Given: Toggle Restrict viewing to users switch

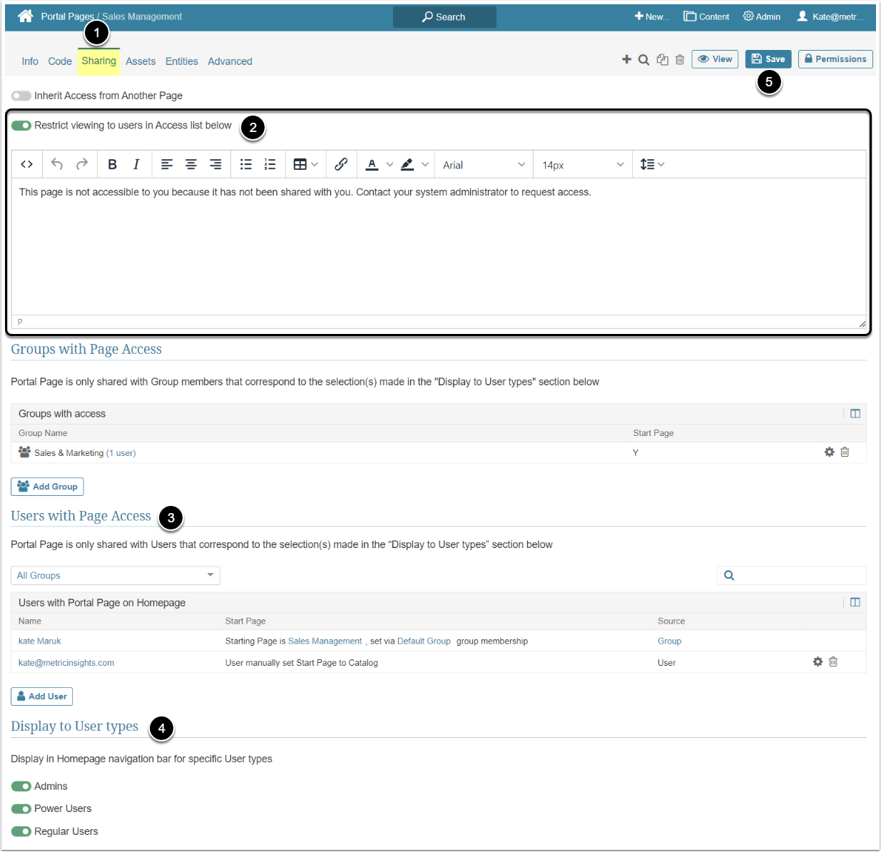Looking at the screenshot, I should (21, 126).
